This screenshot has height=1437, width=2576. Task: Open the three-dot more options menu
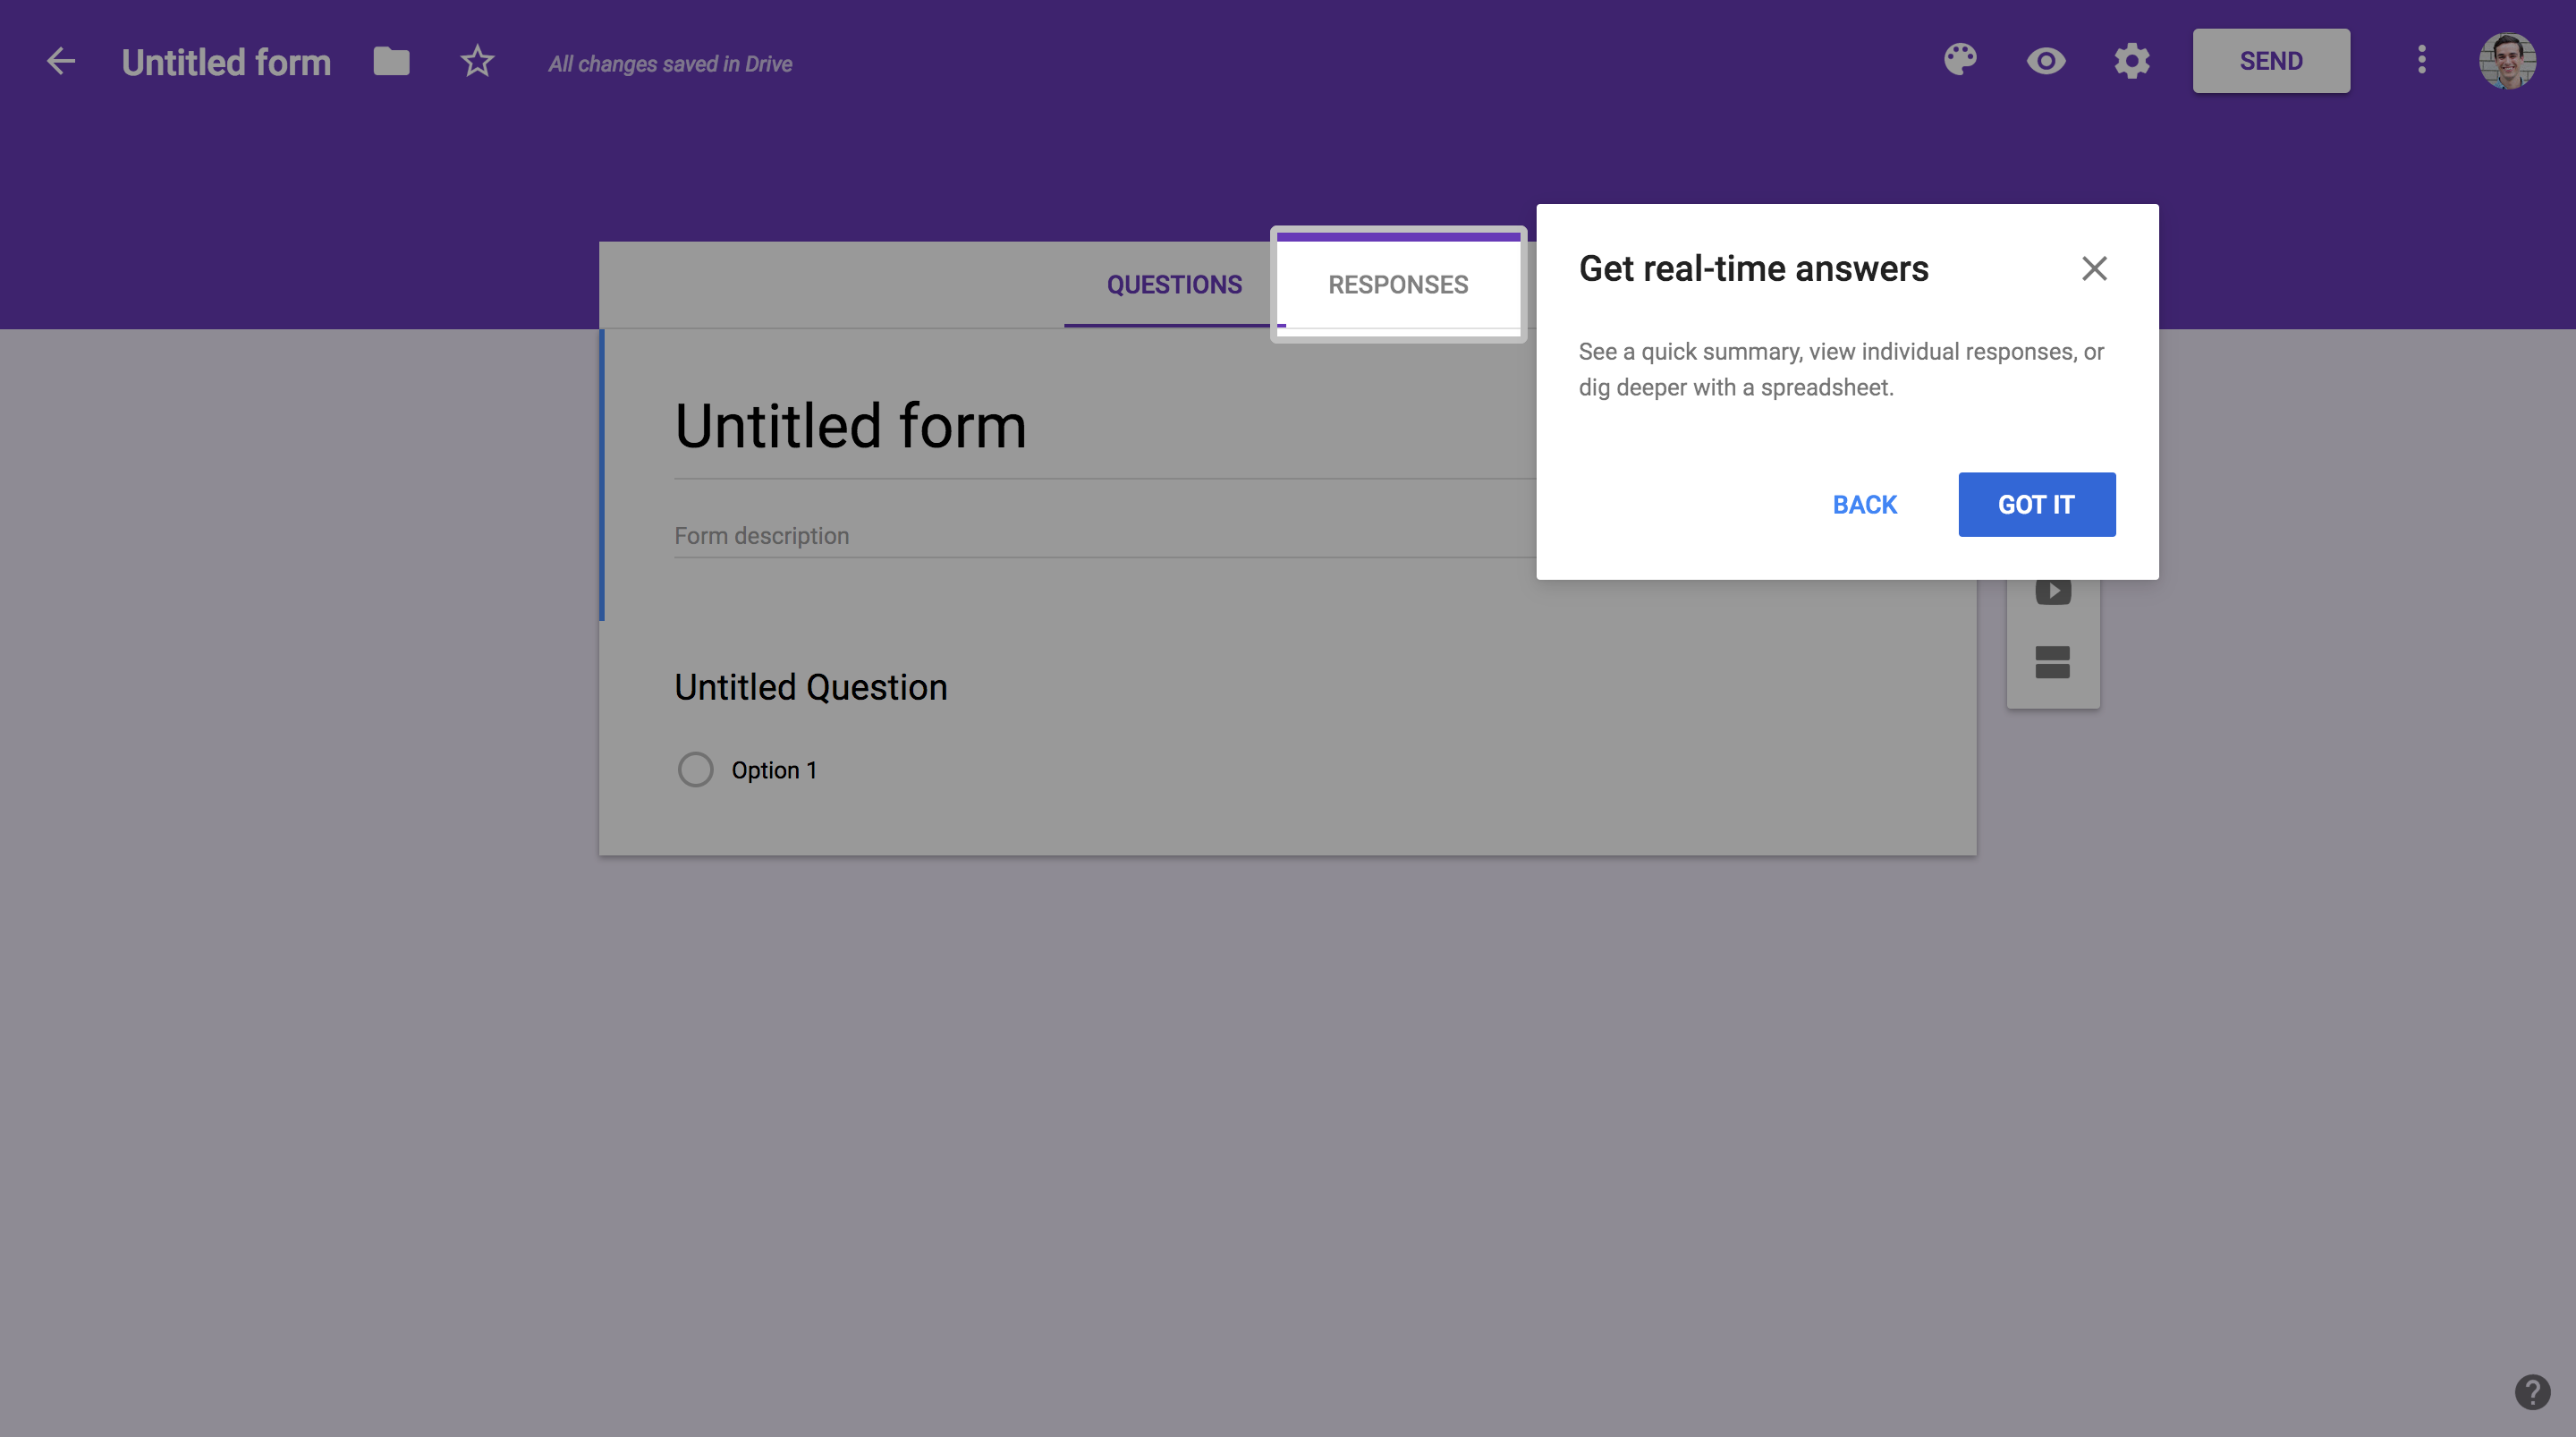point(2421,60)
